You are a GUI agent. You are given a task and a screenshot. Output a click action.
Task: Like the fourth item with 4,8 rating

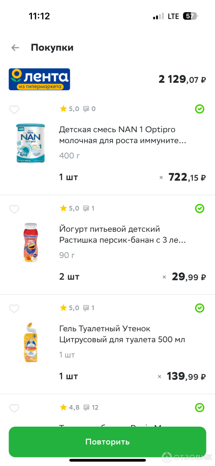14,408
